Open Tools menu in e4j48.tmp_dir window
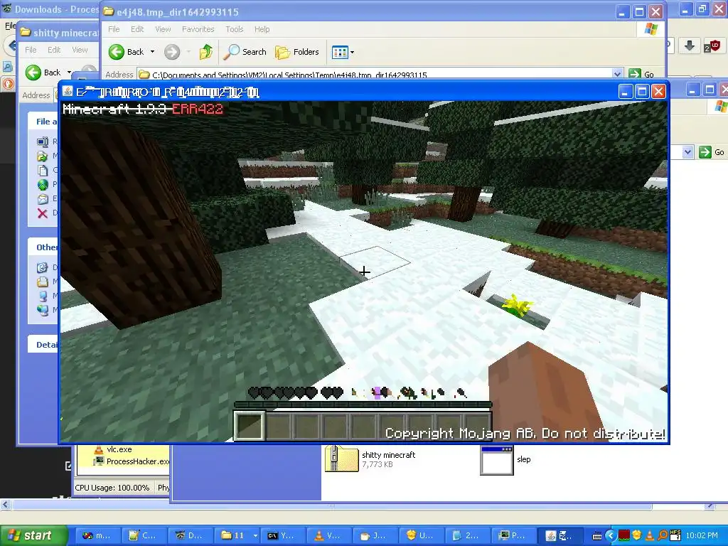Viewport: 728px width, 546px height. pyautogui.click(x=235, y=29)
